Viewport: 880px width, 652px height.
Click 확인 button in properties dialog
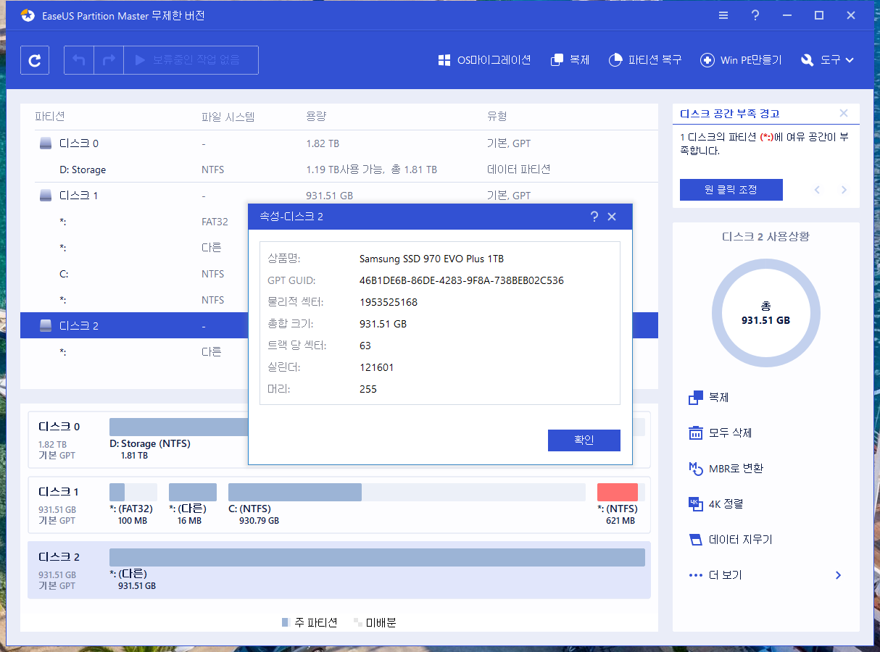click(584, 440)
